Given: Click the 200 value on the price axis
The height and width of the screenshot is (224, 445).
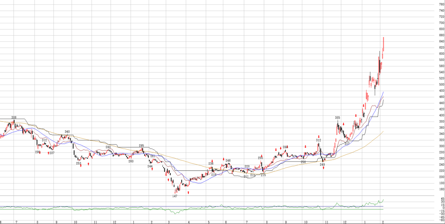Looking at the screenshot, I should 442,177.
